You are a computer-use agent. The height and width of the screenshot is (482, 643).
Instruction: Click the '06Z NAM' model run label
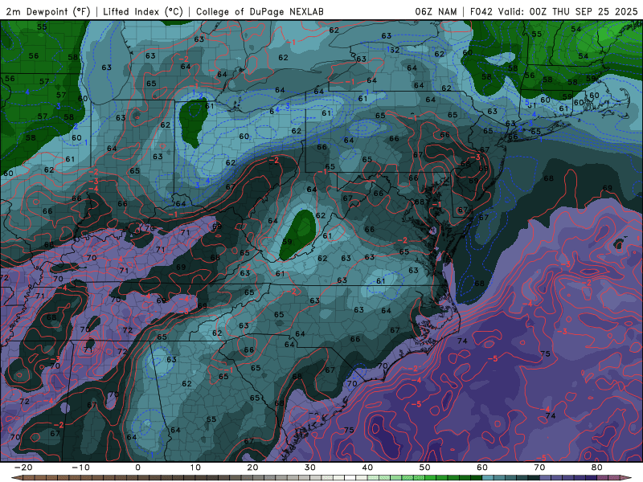(x=436, y=11)
